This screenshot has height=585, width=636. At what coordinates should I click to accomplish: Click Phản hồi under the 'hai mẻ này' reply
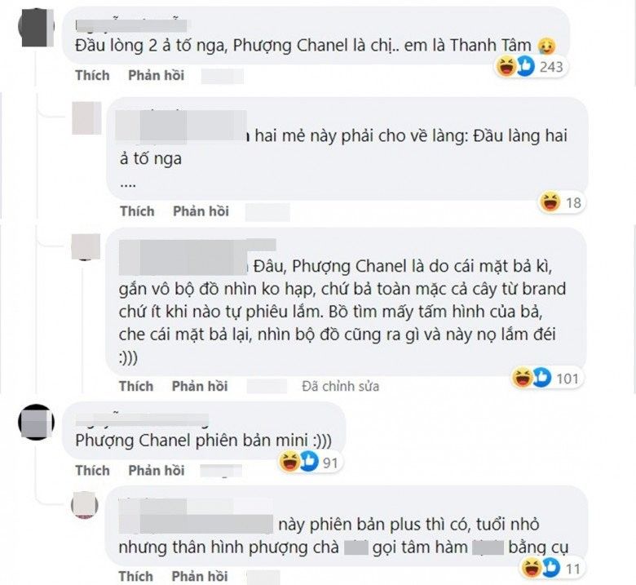201,211
